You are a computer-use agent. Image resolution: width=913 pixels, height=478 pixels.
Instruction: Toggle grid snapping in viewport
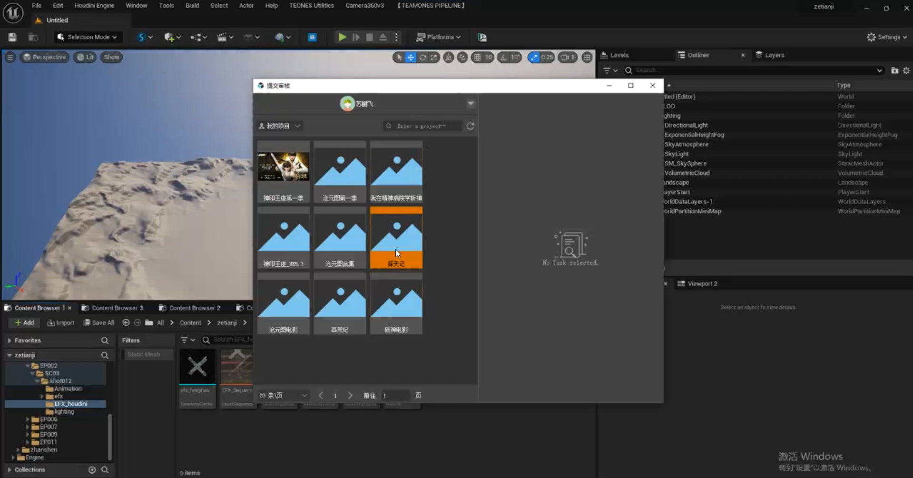[477, 57]
